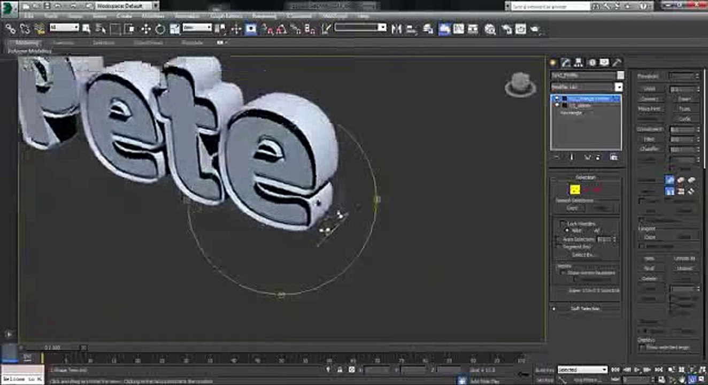Viewport: 708px width, 385px height.
Task: Click the Fillet button
Action: click(x=650, y=139)
